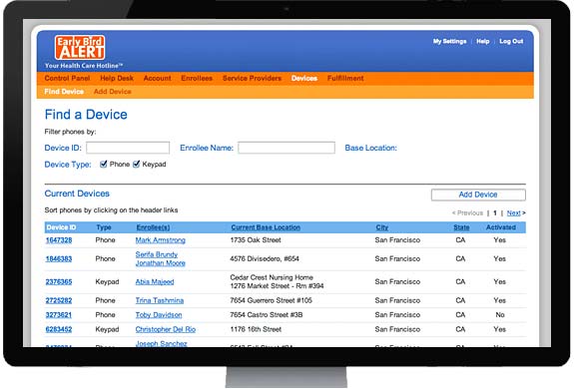Focus the Device ID input field

(128, 148)
